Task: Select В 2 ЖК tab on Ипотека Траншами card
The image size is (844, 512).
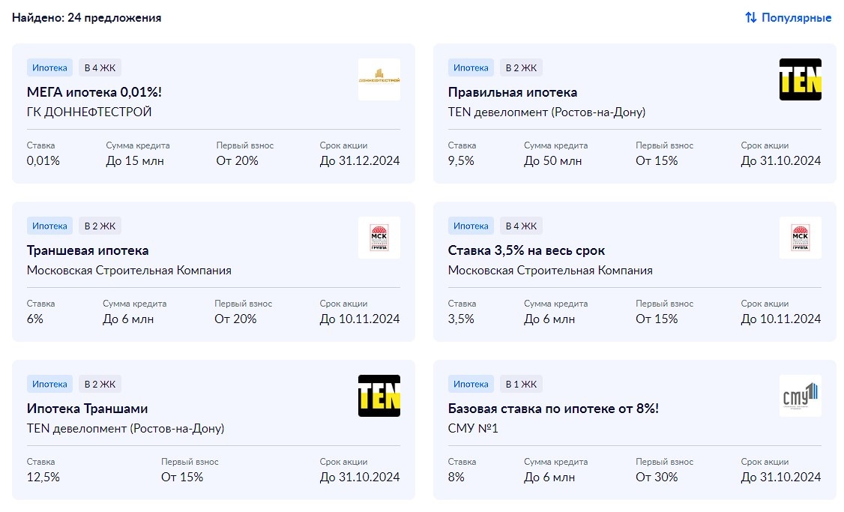Action: (x=100, y=383)
